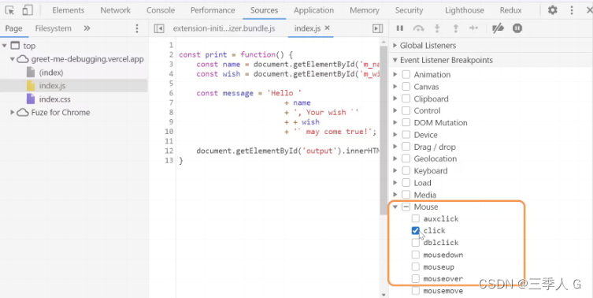The image size is (593, 298).
Task: Toggle the device toolbar icon
Action: (28, 10)
